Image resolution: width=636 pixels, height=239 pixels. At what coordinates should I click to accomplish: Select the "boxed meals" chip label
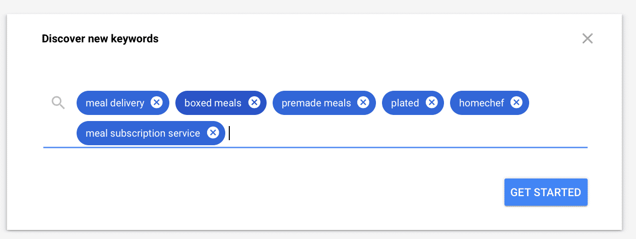pyautogui.click(x=213, y=103)
